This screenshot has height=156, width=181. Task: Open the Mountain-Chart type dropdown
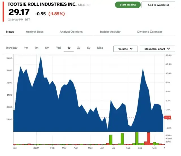tap(157, 49)
